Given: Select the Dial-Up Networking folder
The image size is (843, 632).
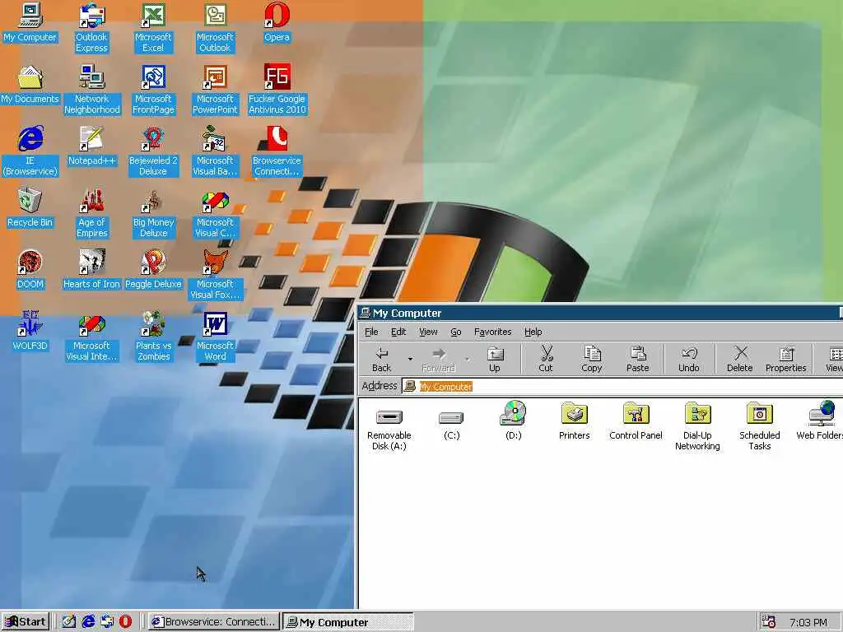Looking at the screenshot, I should click(697, 426).
